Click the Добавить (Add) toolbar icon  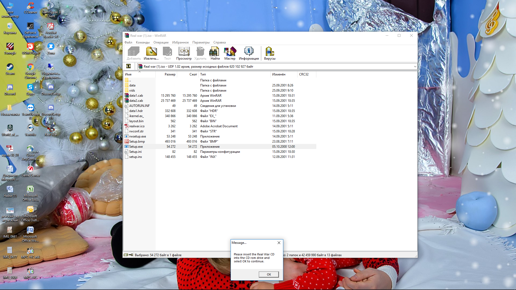pos(134,53)
